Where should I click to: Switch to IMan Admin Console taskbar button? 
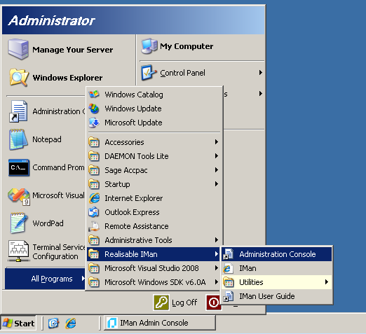[x=160, y=323]
